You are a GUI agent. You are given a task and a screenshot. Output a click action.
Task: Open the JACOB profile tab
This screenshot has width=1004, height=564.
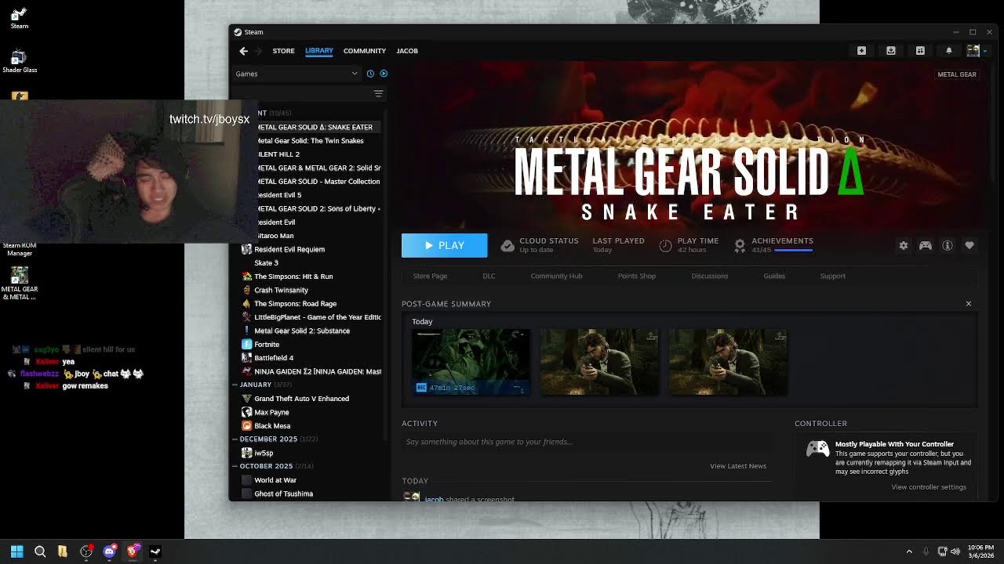pyautogui.click(x=407, y=51)
